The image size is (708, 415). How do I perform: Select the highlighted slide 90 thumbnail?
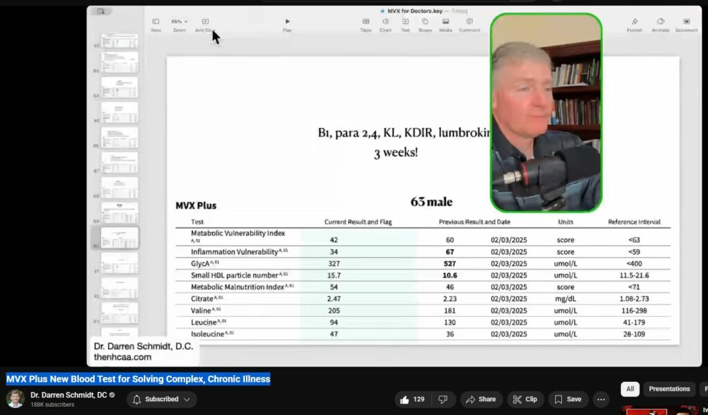pyautogui.click(x=120, y=237)
